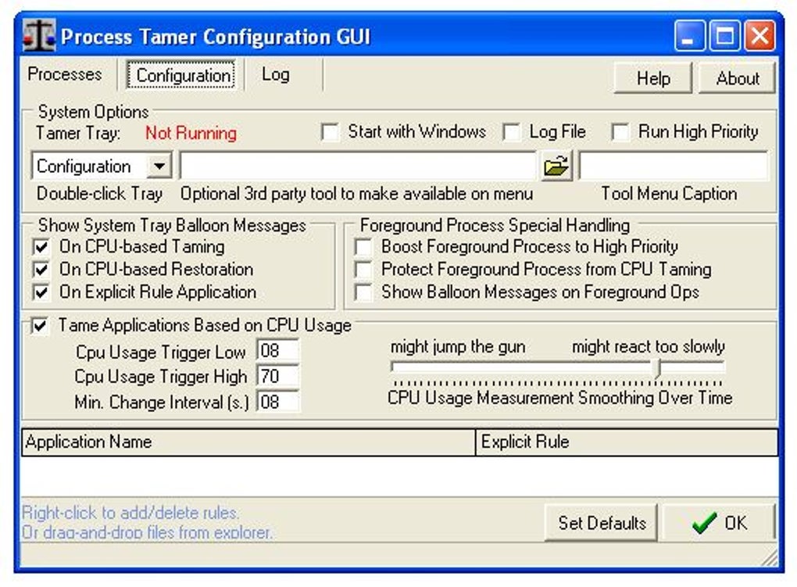Click the open folder browse icon
The height and width of the screenshot is (587, 797).
[556, 166]
